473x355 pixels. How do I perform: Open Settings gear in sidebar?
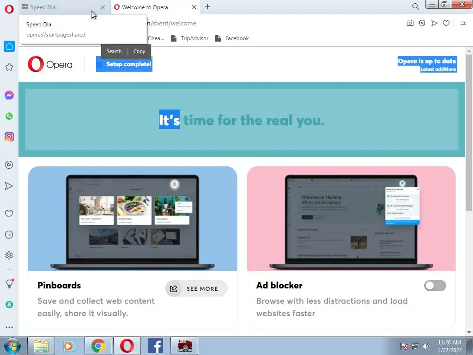point(9,256)
